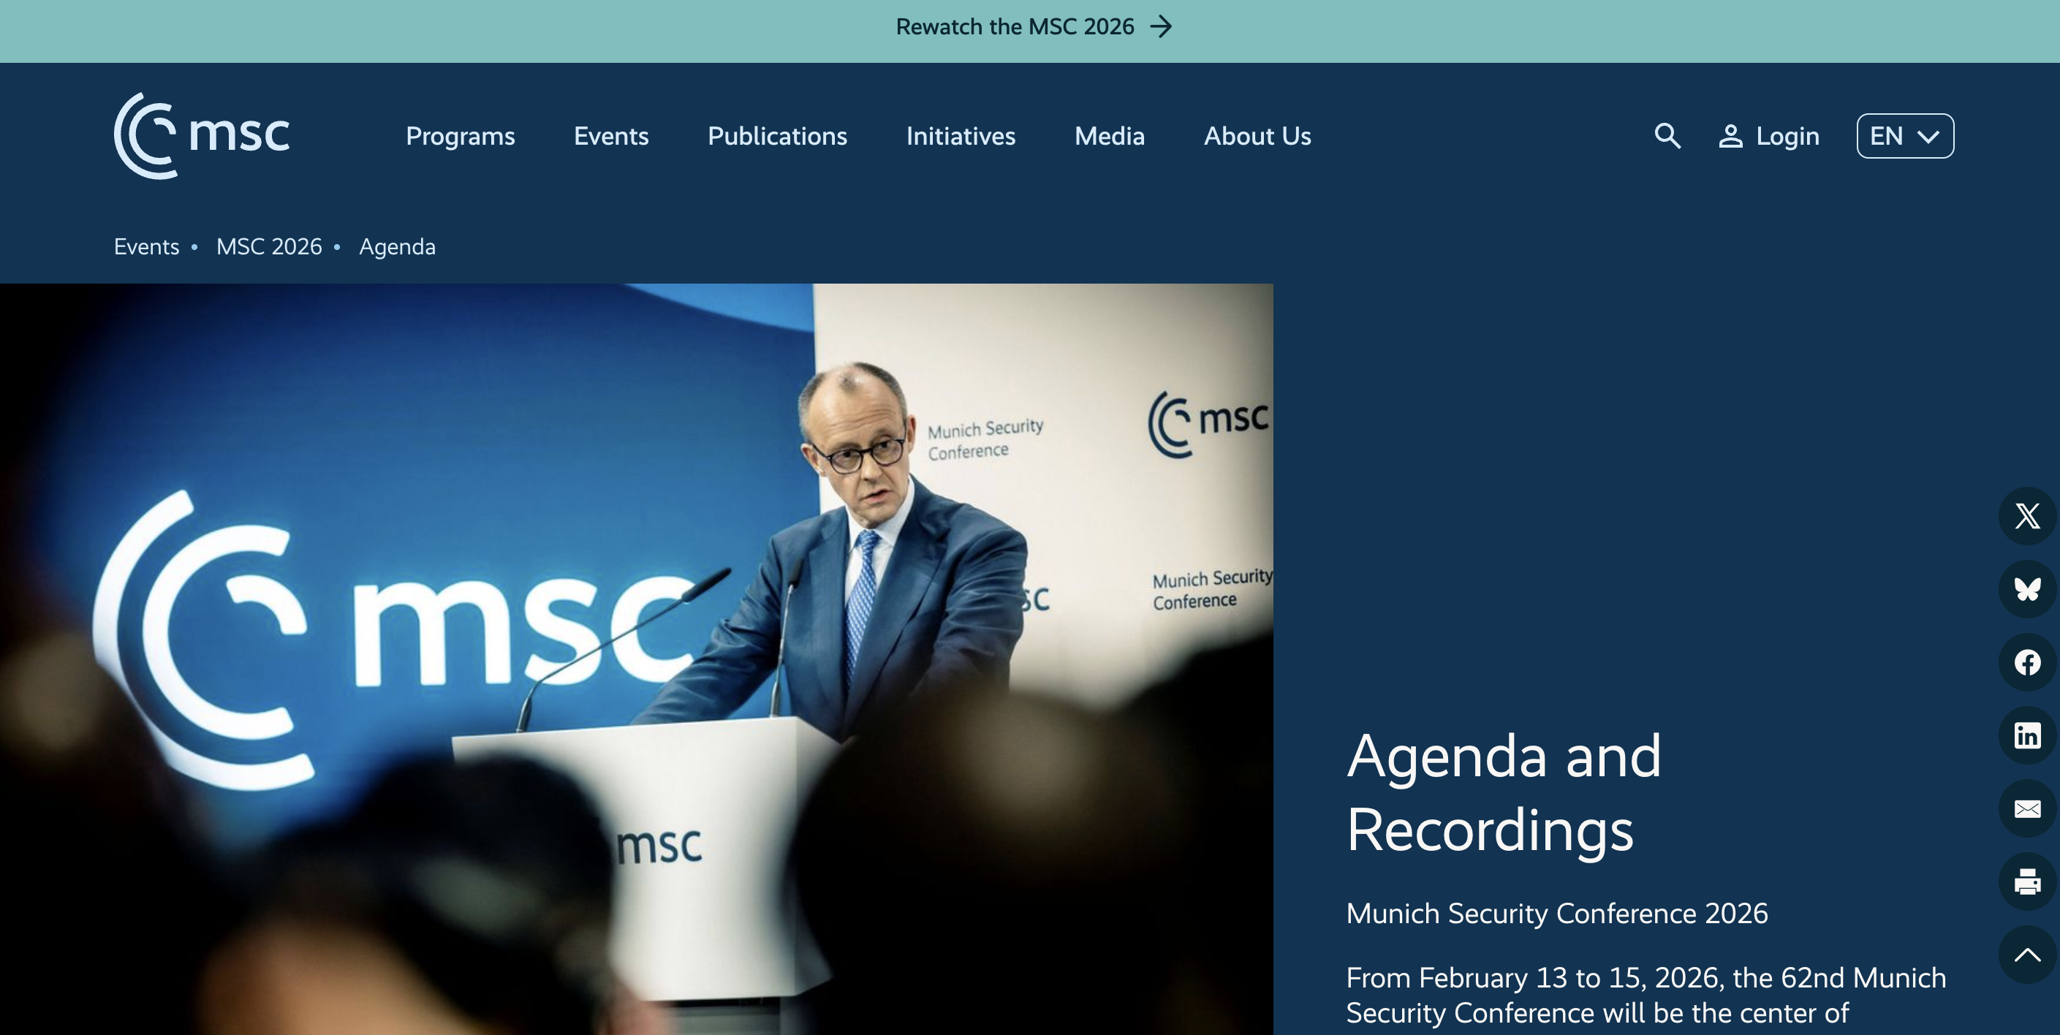Share page on Facebook
Viewport: 2060px width, 1035px height.
tap(2026, 662)
